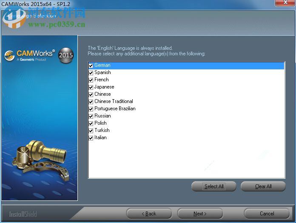This screenshot has height=223, width=296.
Task: Toggle the Japanese checkbox
Action: tap(91, 87)
